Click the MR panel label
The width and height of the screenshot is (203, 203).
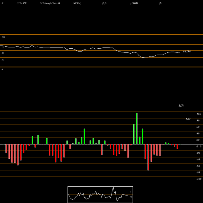[181, 106]
